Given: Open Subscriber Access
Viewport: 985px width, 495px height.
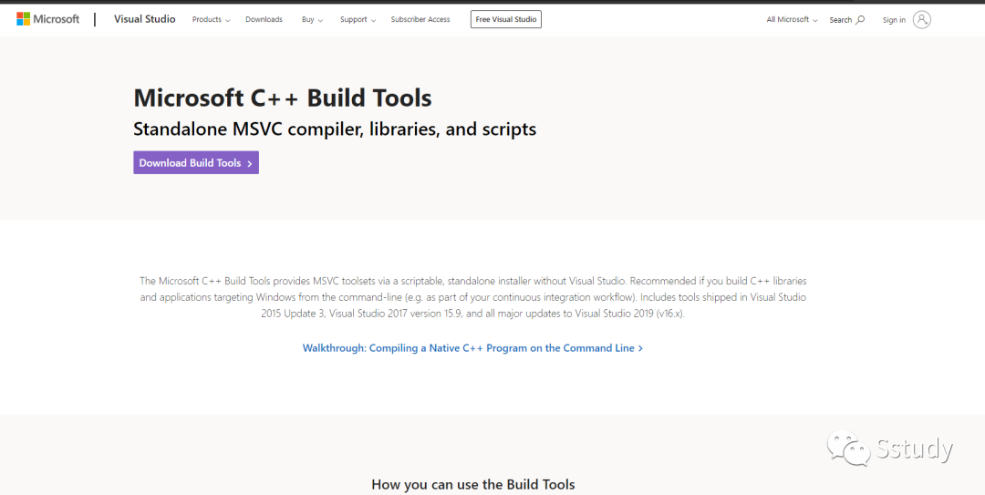Looking at the screenshot, I should [x=420, y=19].
